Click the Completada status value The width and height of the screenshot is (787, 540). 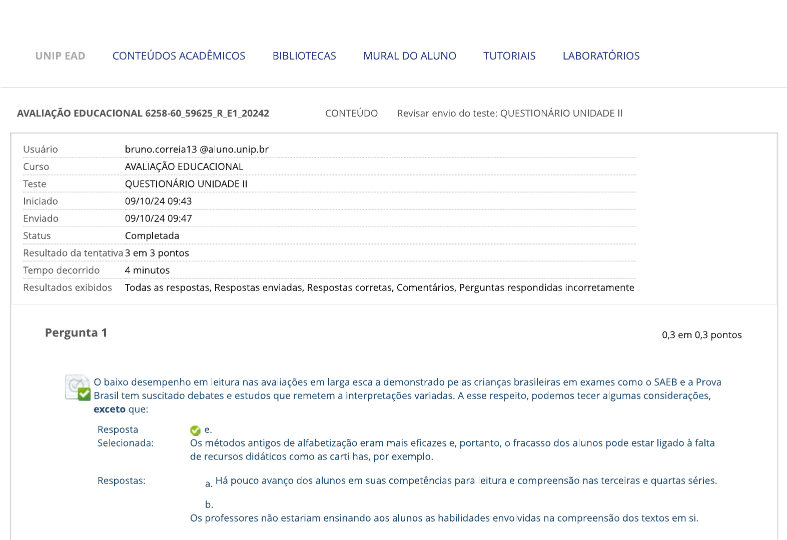tap(152, 236)
